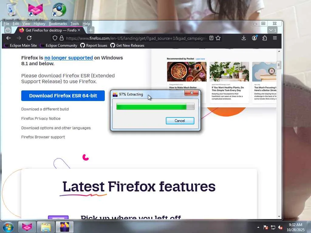Bookmark this page with the star icon
311x233 pixels.
tap(218, 38)
